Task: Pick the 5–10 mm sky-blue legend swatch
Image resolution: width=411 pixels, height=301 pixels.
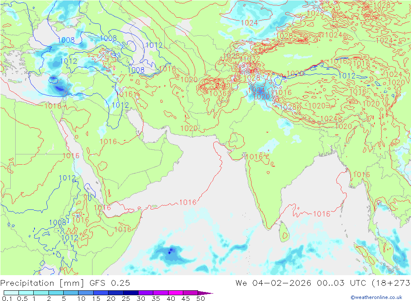Action: click(71, 293)
